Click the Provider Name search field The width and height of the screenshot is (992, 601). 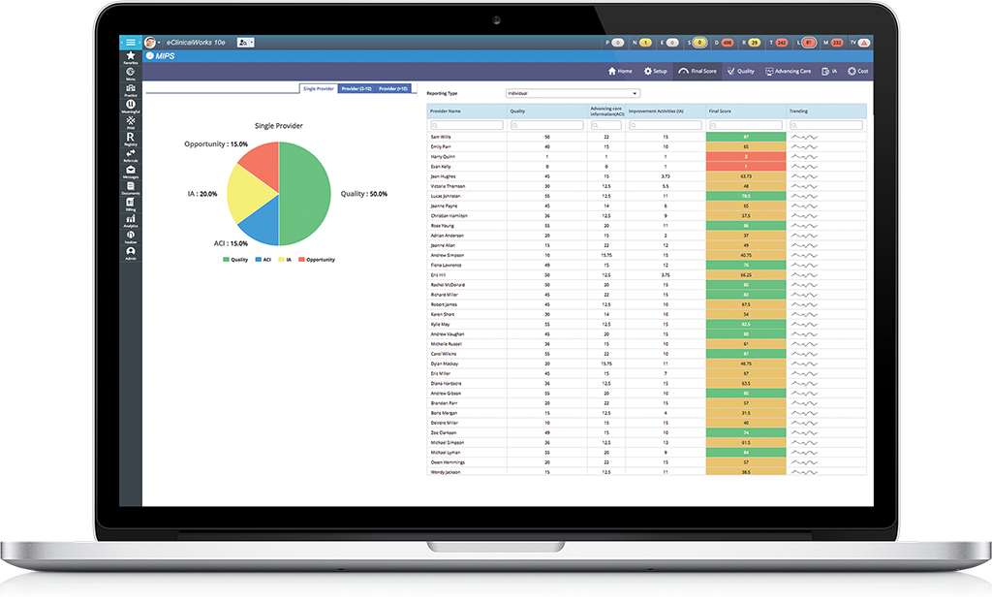tap(467, 125)
